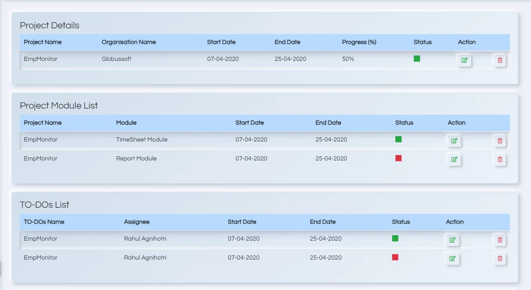Viewport: 531px width, 290px height.
Task: Click the 'Project Module List' section heading
Action: 59,106
